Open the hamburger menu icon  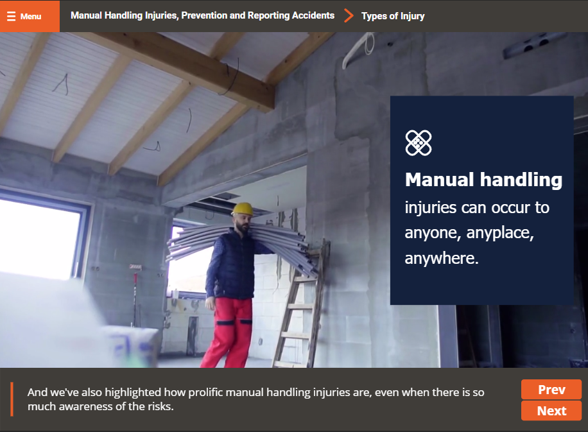tap(11, 16)
